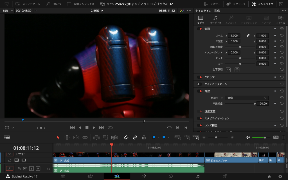
Task: Disable the Transform section toggle
Action: [200, 29]
